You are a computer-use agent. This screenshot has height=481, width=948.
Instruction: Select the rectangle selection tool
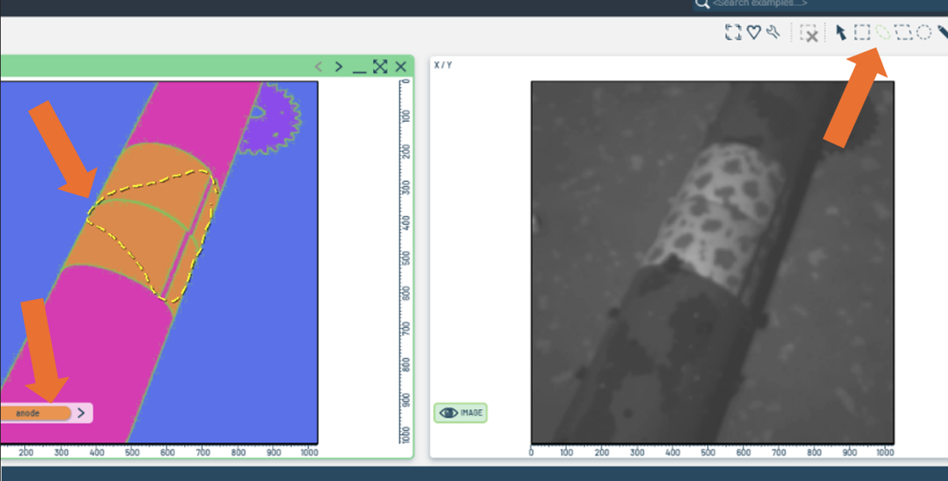(x=862, y=32)
